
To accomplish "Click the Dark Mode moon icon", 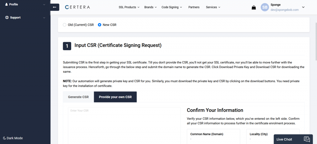I will click(x=4, y=138).
